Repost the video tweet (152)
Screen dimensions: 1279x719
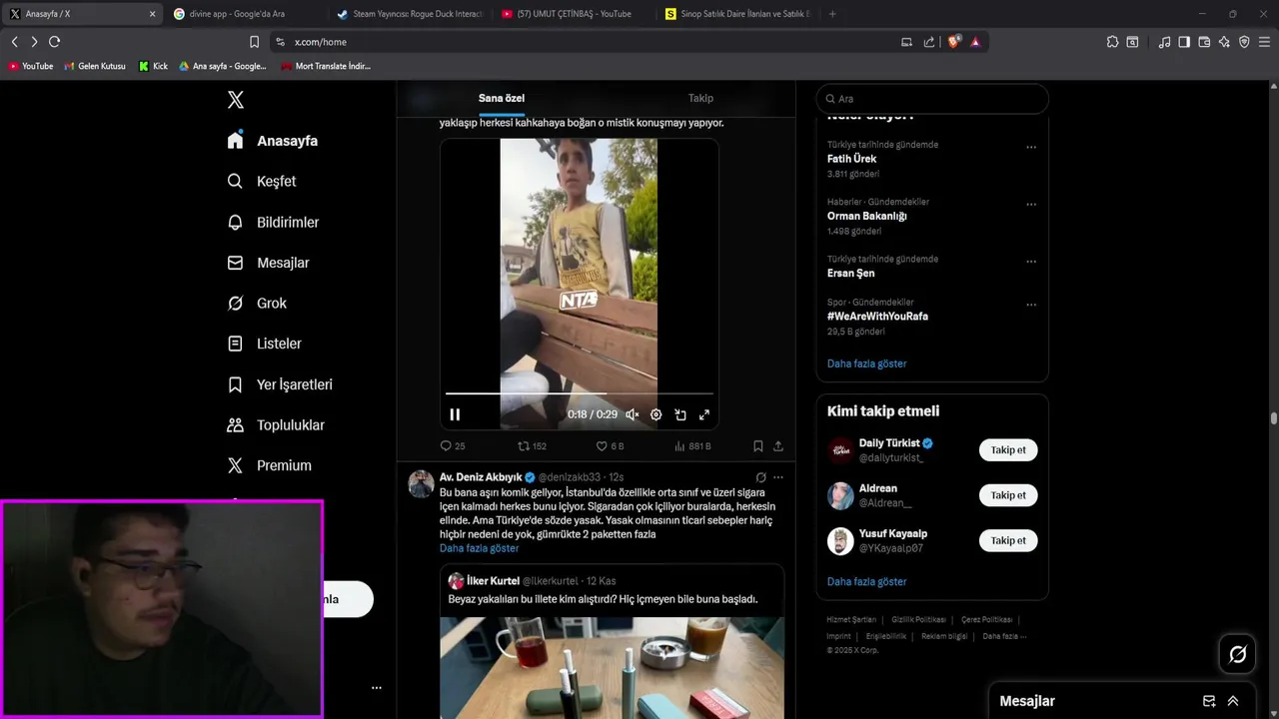coord(532,446)
